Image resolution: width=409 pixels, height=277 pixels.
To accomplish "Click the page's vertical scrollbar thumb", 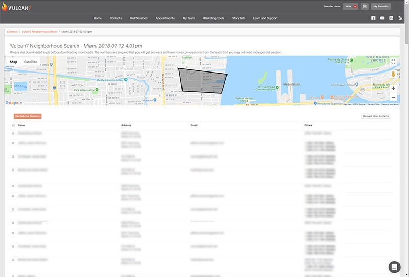I will coord(407,23).
